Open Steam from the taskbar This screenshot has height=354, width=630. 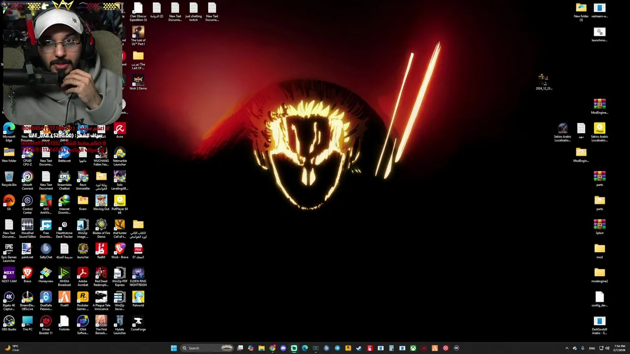tap(359, 348)
